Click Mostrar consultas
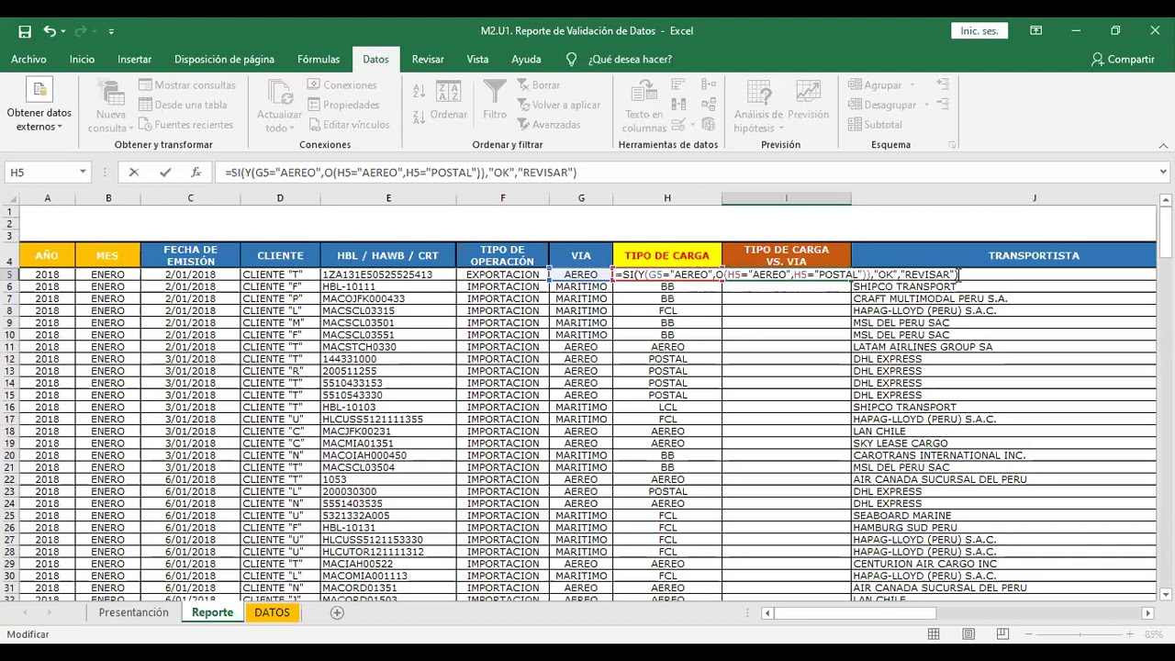 point(187,85)
